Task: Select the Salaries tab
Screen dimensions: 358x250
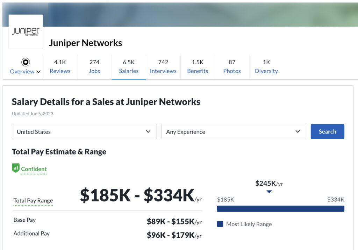Action: (x=129, y=67)
